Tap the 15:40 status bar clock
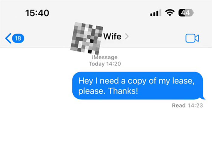 pyautogui.click(x=37, y=13)
